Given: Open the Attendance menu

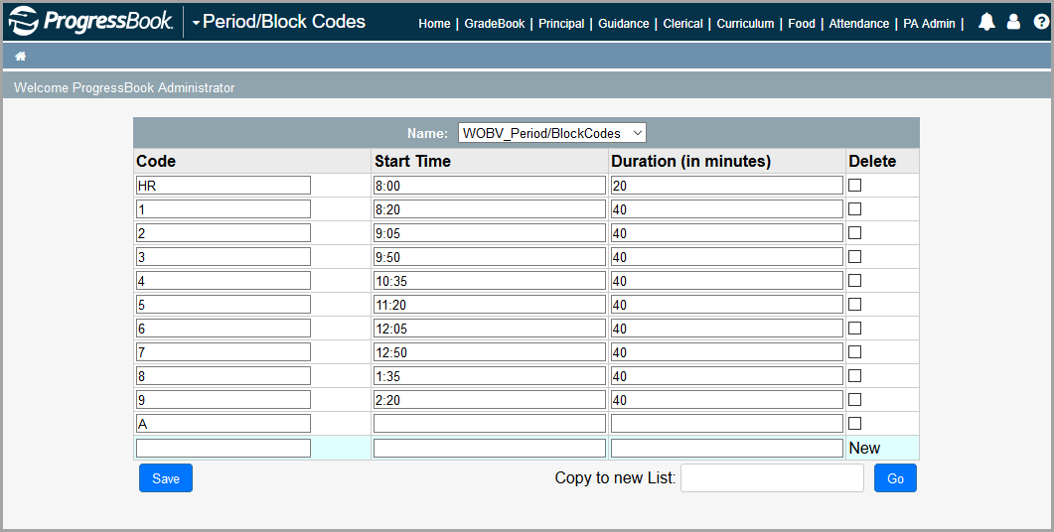Looking at the screenshot, I should click(859, 24).
